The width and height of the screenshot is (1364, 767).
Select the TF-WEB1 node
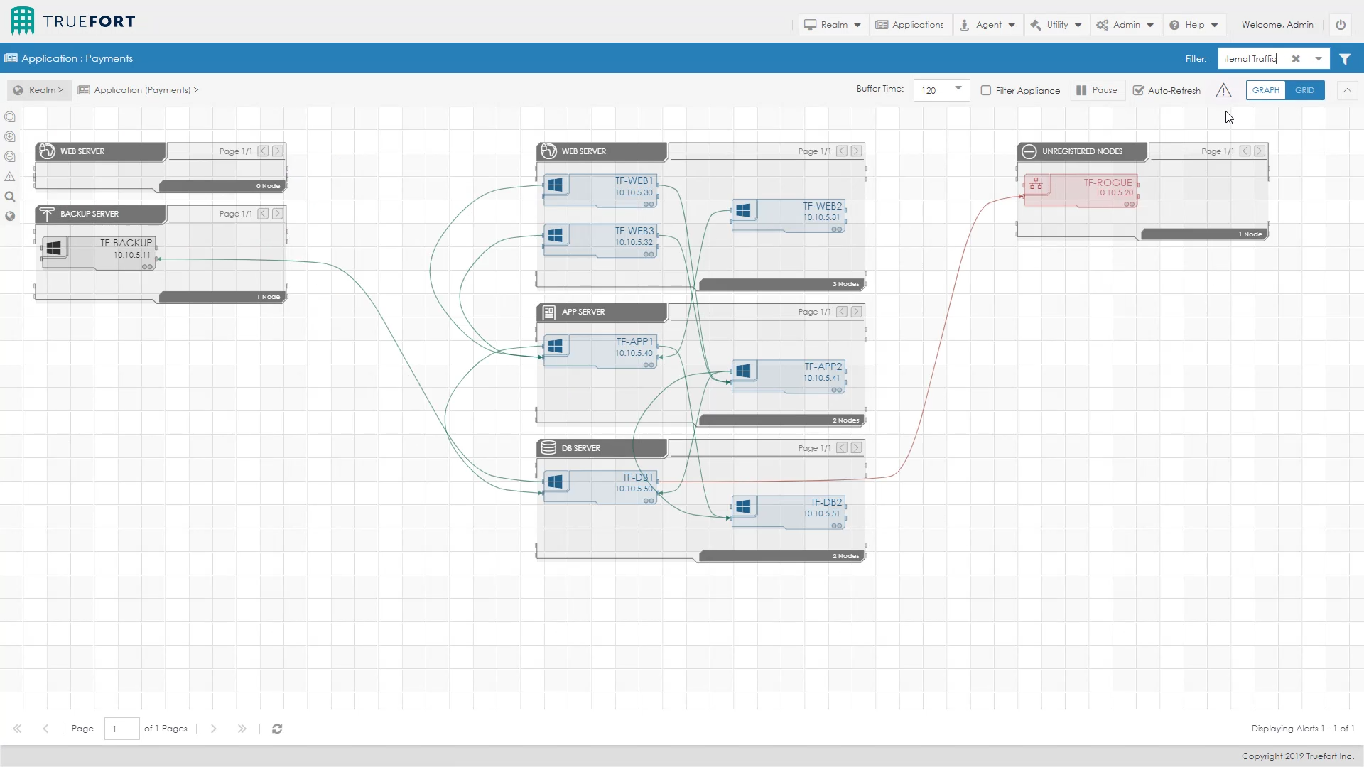[x=600, y=190]
